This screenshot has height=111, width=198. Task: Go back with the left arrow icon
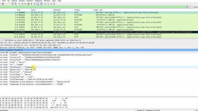(x=23, y=4)
